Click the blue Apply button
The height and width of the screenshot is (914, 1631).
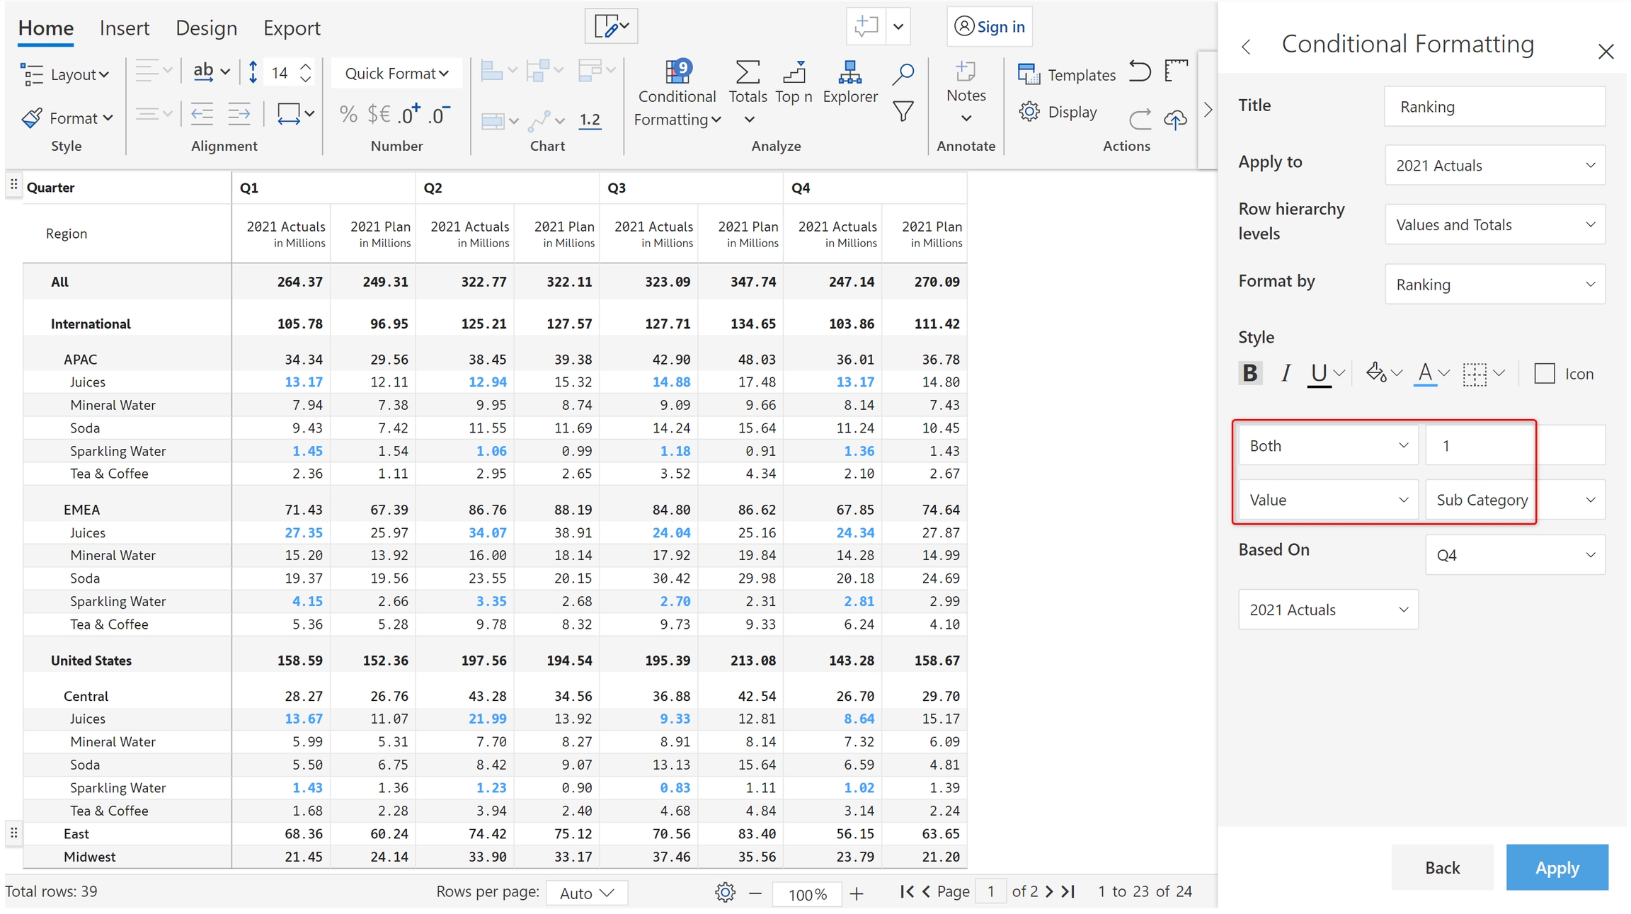[x=1557, y=867]
